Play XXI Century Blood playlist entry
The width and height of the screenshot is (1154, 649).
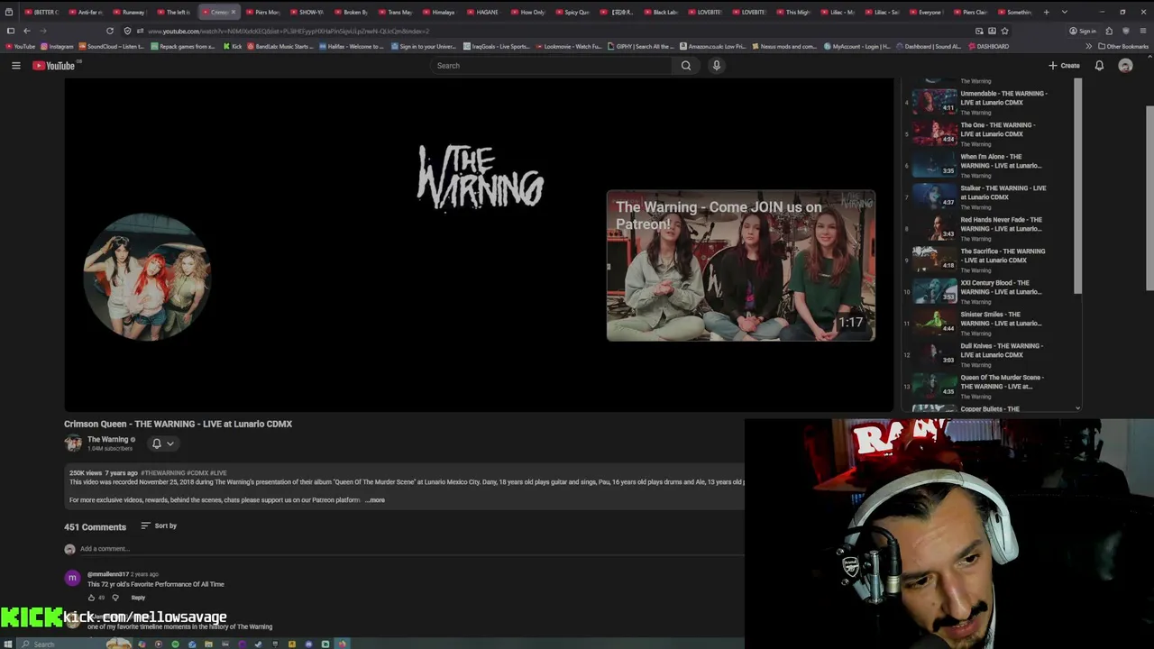[988, 290]
